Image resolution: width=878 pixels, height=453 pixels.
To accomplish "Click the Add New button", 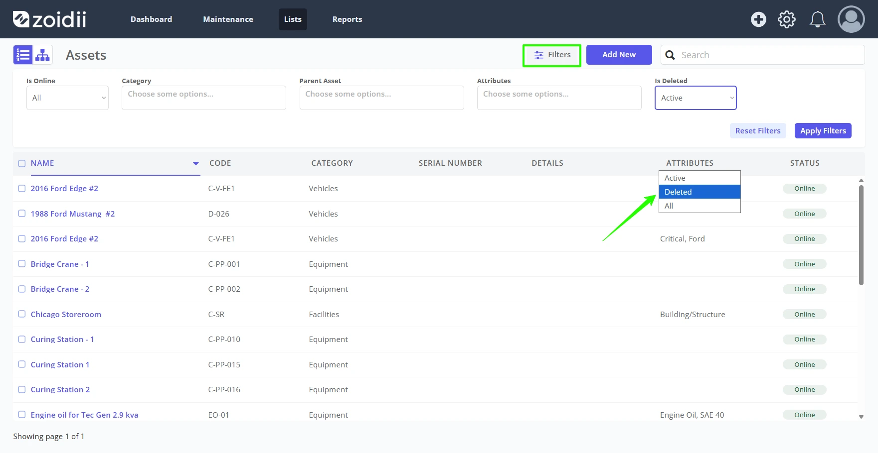I will 619,55.
